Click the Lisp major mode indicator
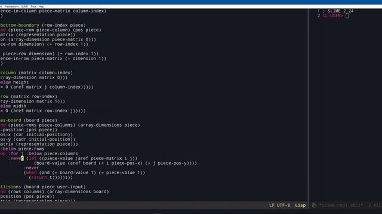Screen dimensions: 382x214 (x=300, y=205)
